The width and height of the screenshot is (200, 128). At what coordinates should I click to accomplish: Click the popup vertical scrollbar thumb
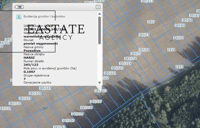pos(100,30)
